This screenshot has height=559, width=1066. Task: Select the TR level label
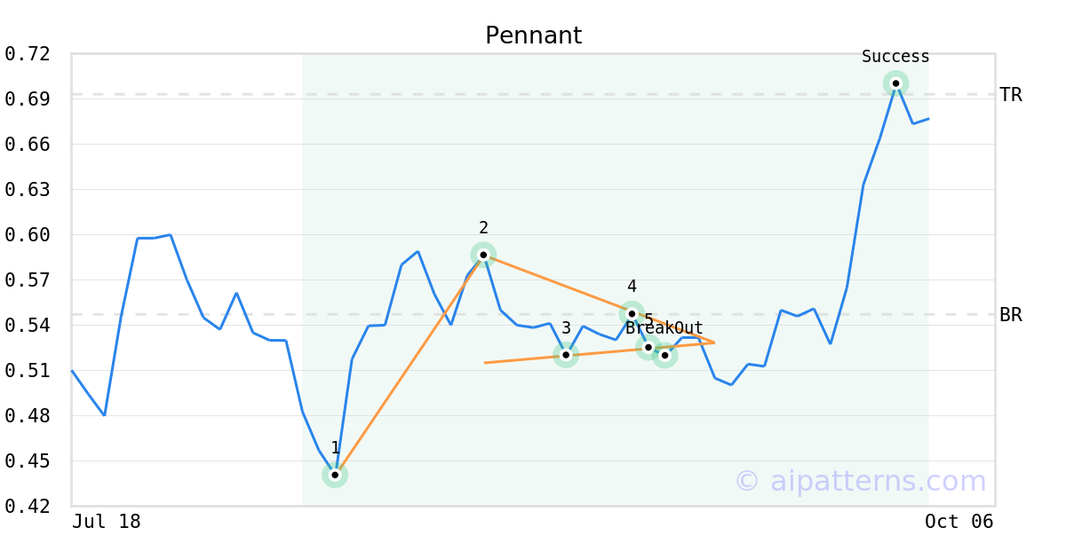(1011, 95)
